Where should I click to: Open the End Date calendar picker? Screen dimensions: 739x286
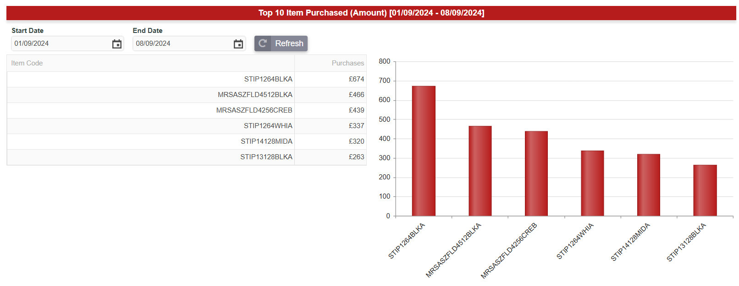(238, 44)
